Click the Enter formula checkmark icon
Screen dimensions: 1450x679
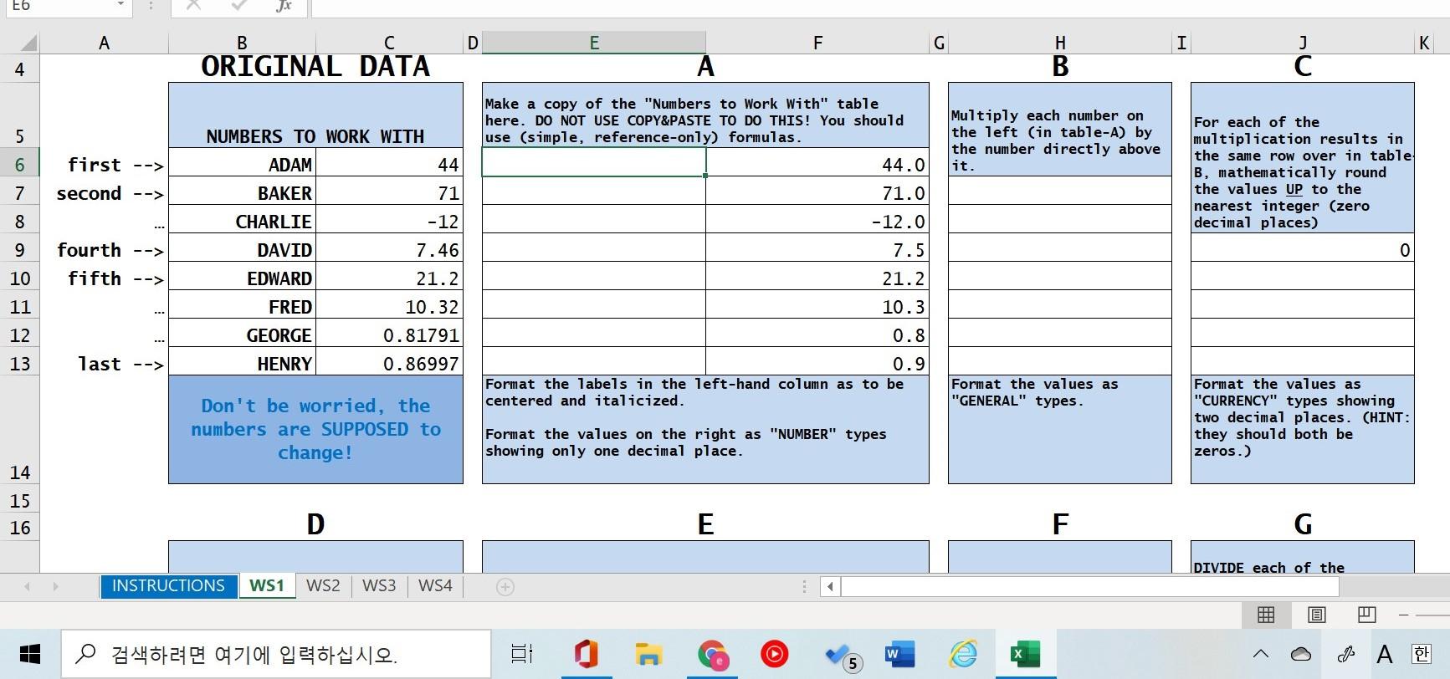tap(239, 5)
